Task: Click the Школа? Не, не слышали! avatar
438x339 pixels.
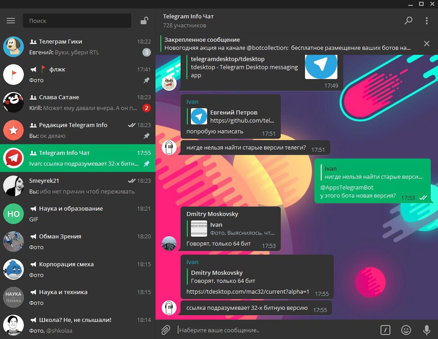Action: click(13, 325)
